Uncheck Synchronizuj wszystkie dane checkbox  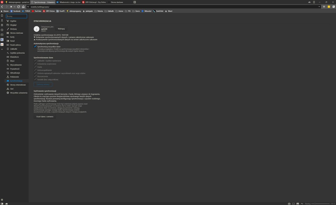coord(35,47)
